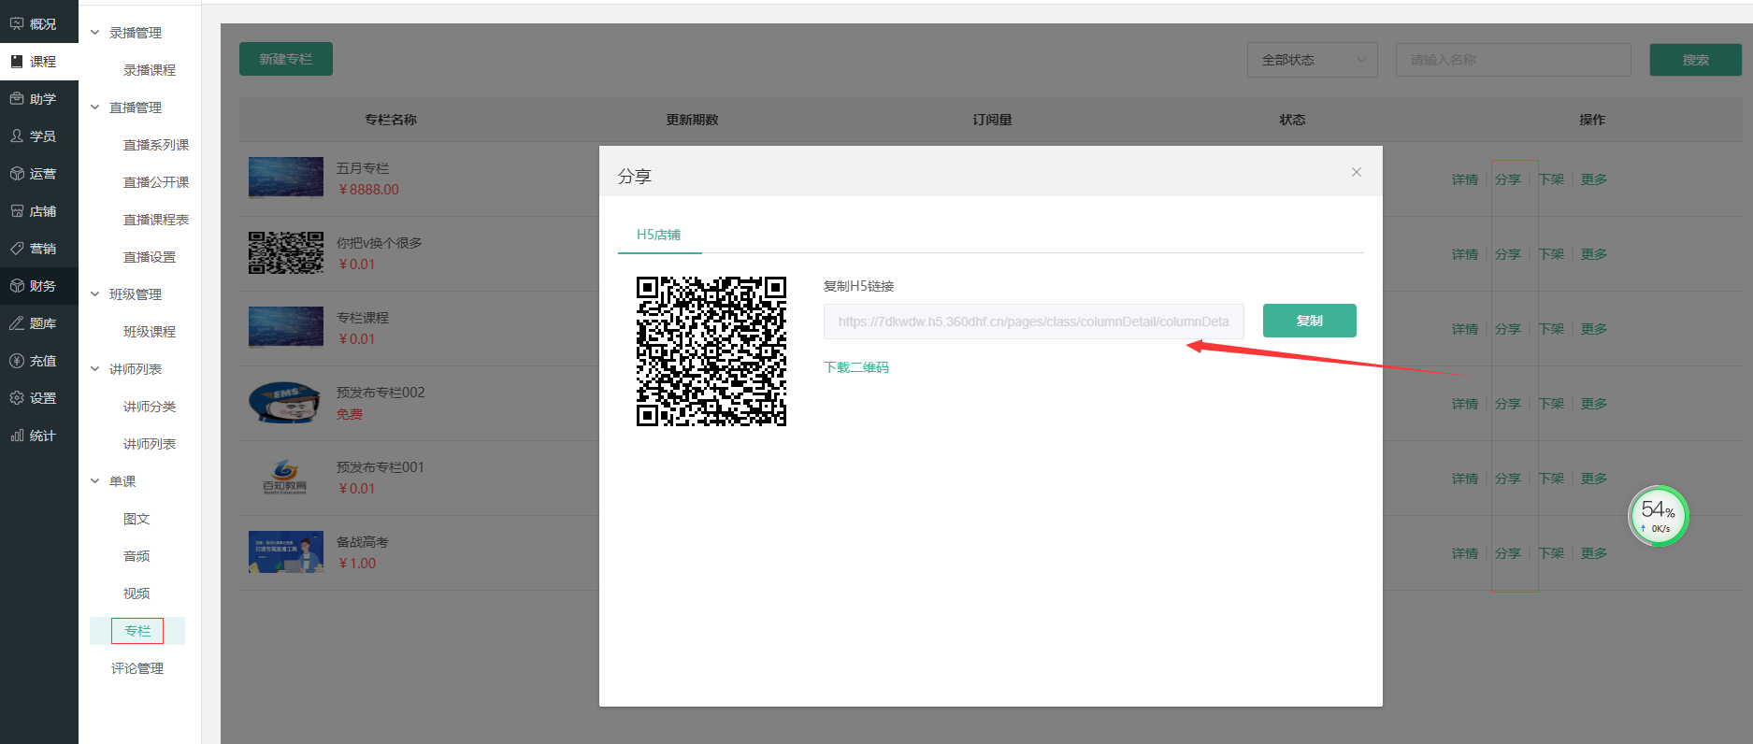The image size is (1753, 744).
Task: Open the 运营 operations sidebar icon
Action: click(17, 173)
